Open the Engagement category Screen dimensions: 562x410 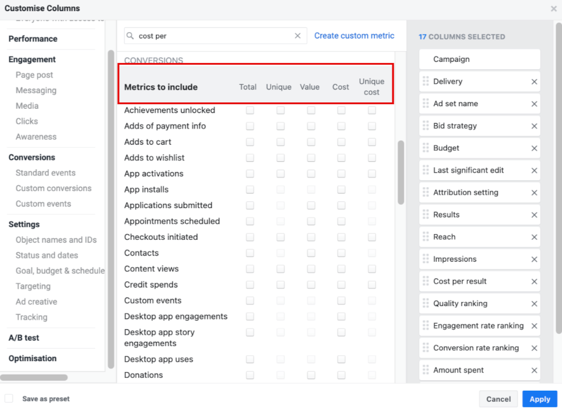pos(32,59)
